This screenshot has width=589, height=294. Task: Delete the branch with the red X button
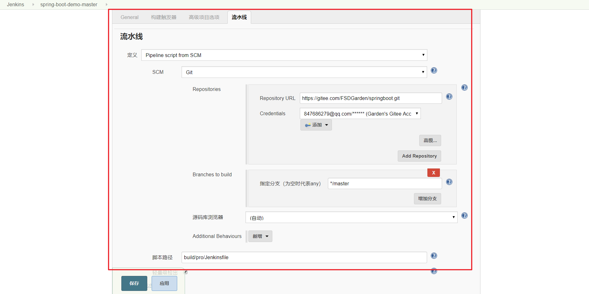433,173
